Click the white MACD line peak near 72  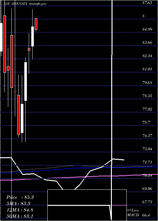[x=113, y=159]
